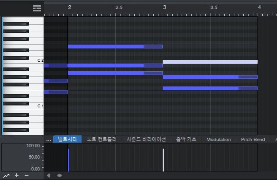Click position 3.5 on the timeline ruler
Viewport: 277px width, 180px height.
coord(214,8)
